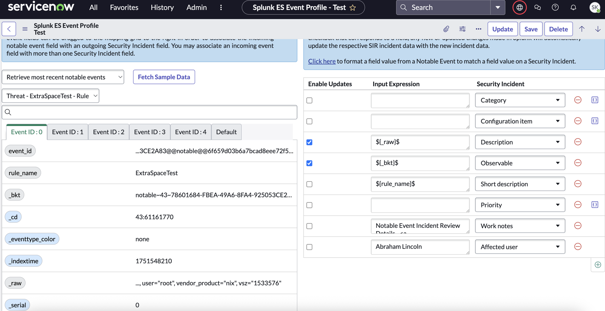Screen dimensions: 605x311
Task: Open the Observable field dropdown
Action: pyautogui.click(x=520, y=163)
